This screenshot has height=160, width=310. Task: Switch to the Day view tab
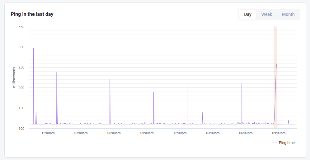click(x=248, y=14)
